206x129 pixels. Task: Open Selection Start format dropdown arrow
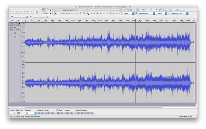pos(55,113)
